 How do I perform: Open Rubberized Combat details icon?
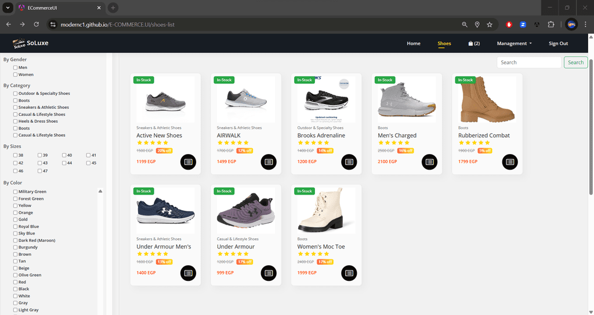click(509, 162)
